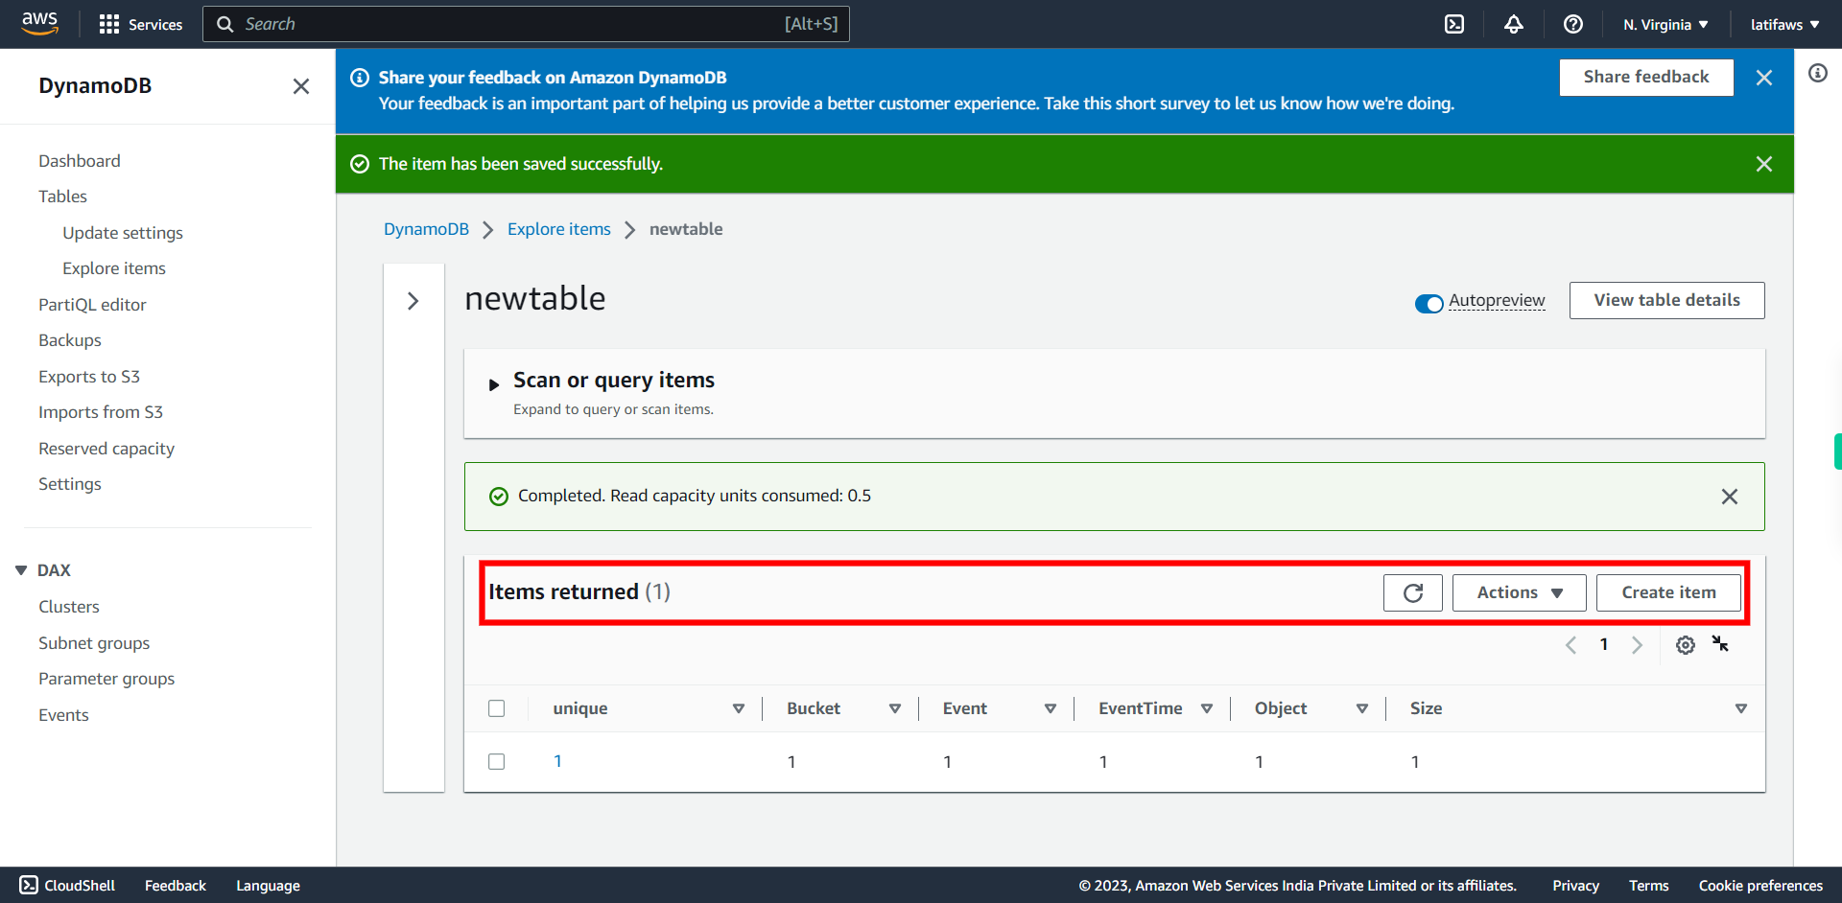
Task: Open the Services grid menu
Action: tap(140, 24)
